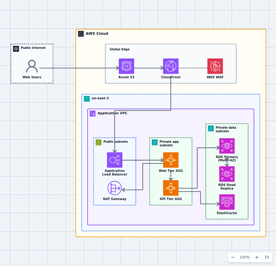Click the us-east-1 region label
This screenshot has width=276, height=266.
[100, 98]
